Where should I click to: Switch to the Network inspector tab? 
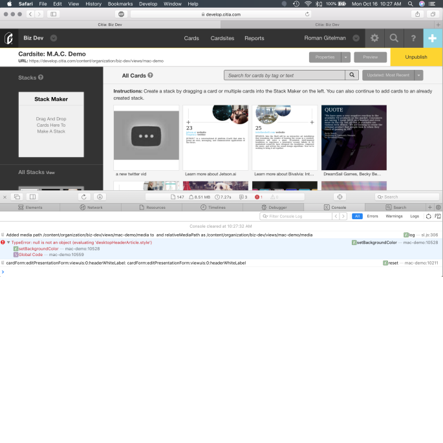click(91, 207)
